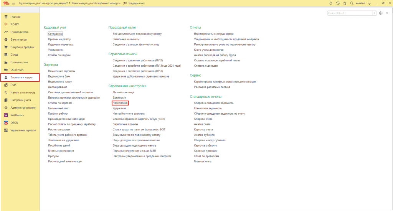Viewport: 393px width, 211px height.
Task: Click the magnifier search icon in title bar
Action: coord(352,3)
